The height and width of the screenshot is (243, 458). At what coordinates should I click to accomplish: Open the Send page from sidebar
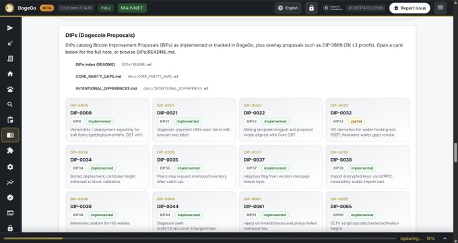pyautogui.click(x=10, y=28)
